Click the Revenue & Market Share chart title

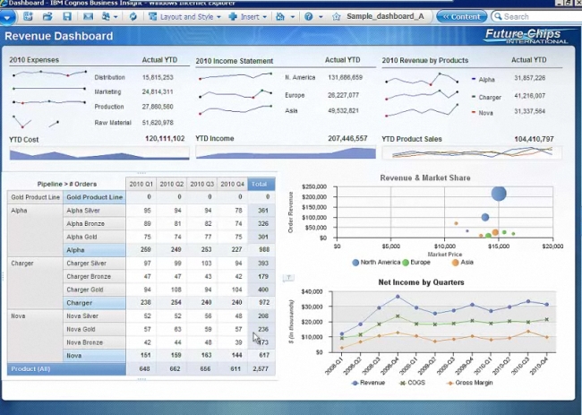[x=425, y=178]
